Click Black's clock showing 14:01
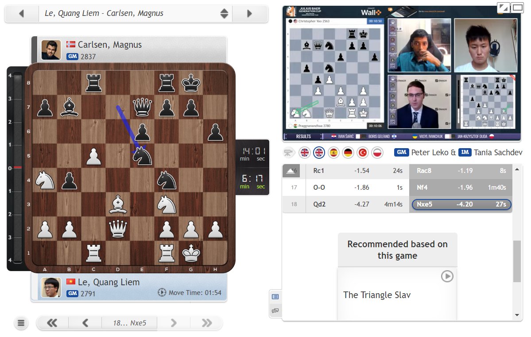 tap(253, 154)
